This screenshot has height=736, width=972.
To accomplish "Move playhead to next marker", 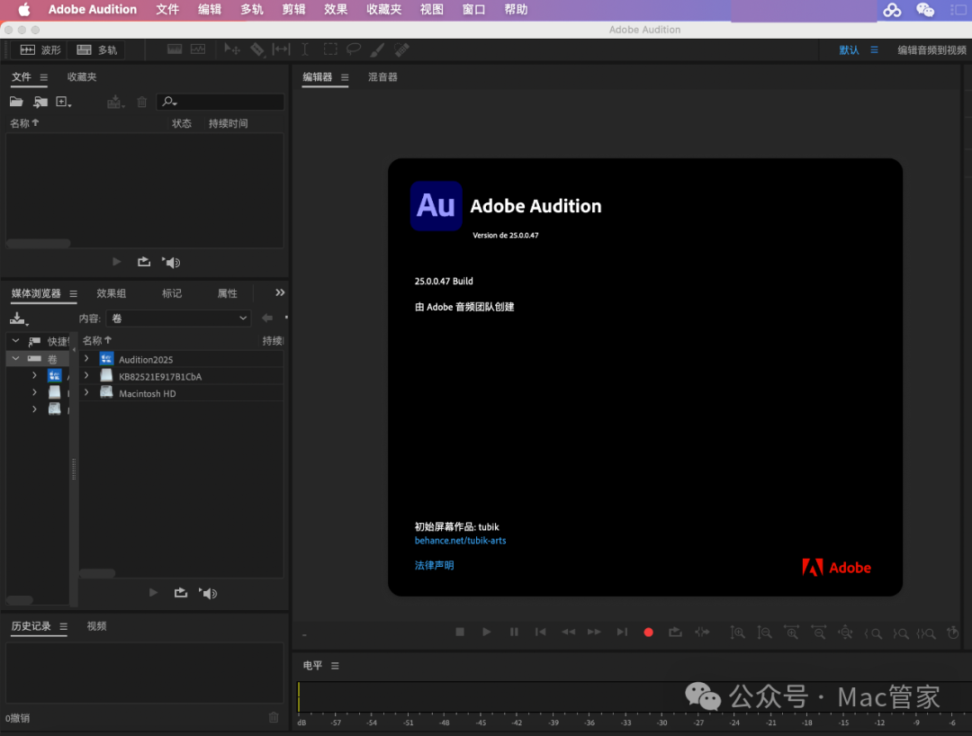I will click(x=622, y=632).
